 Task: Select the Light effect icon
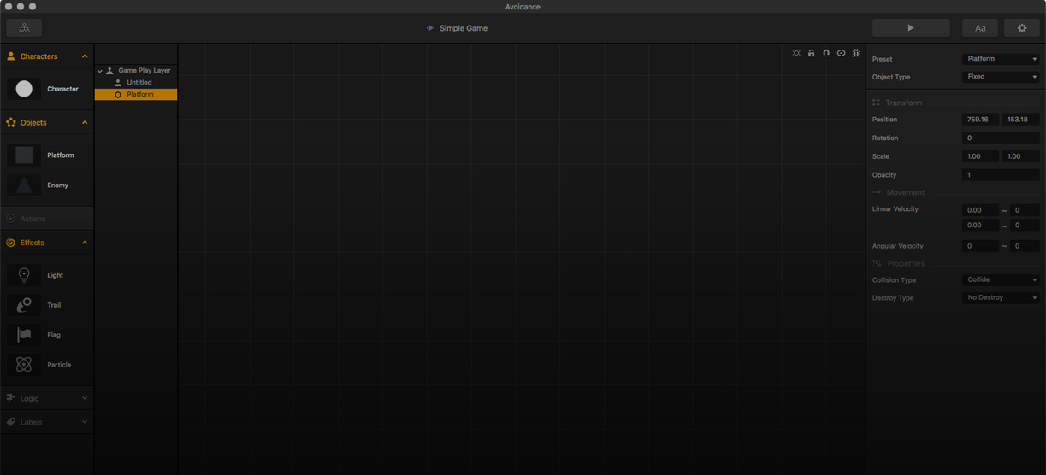tap(24, 275)
